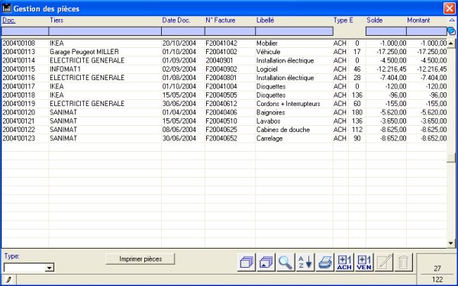
Task: Click the count value 122
Action: point(437,280)
